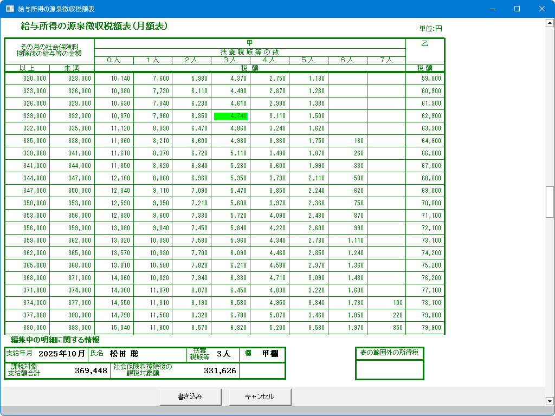
Task: Click the scroll up arrow of the vertical scrollbar
Action: tap(550, 23)
